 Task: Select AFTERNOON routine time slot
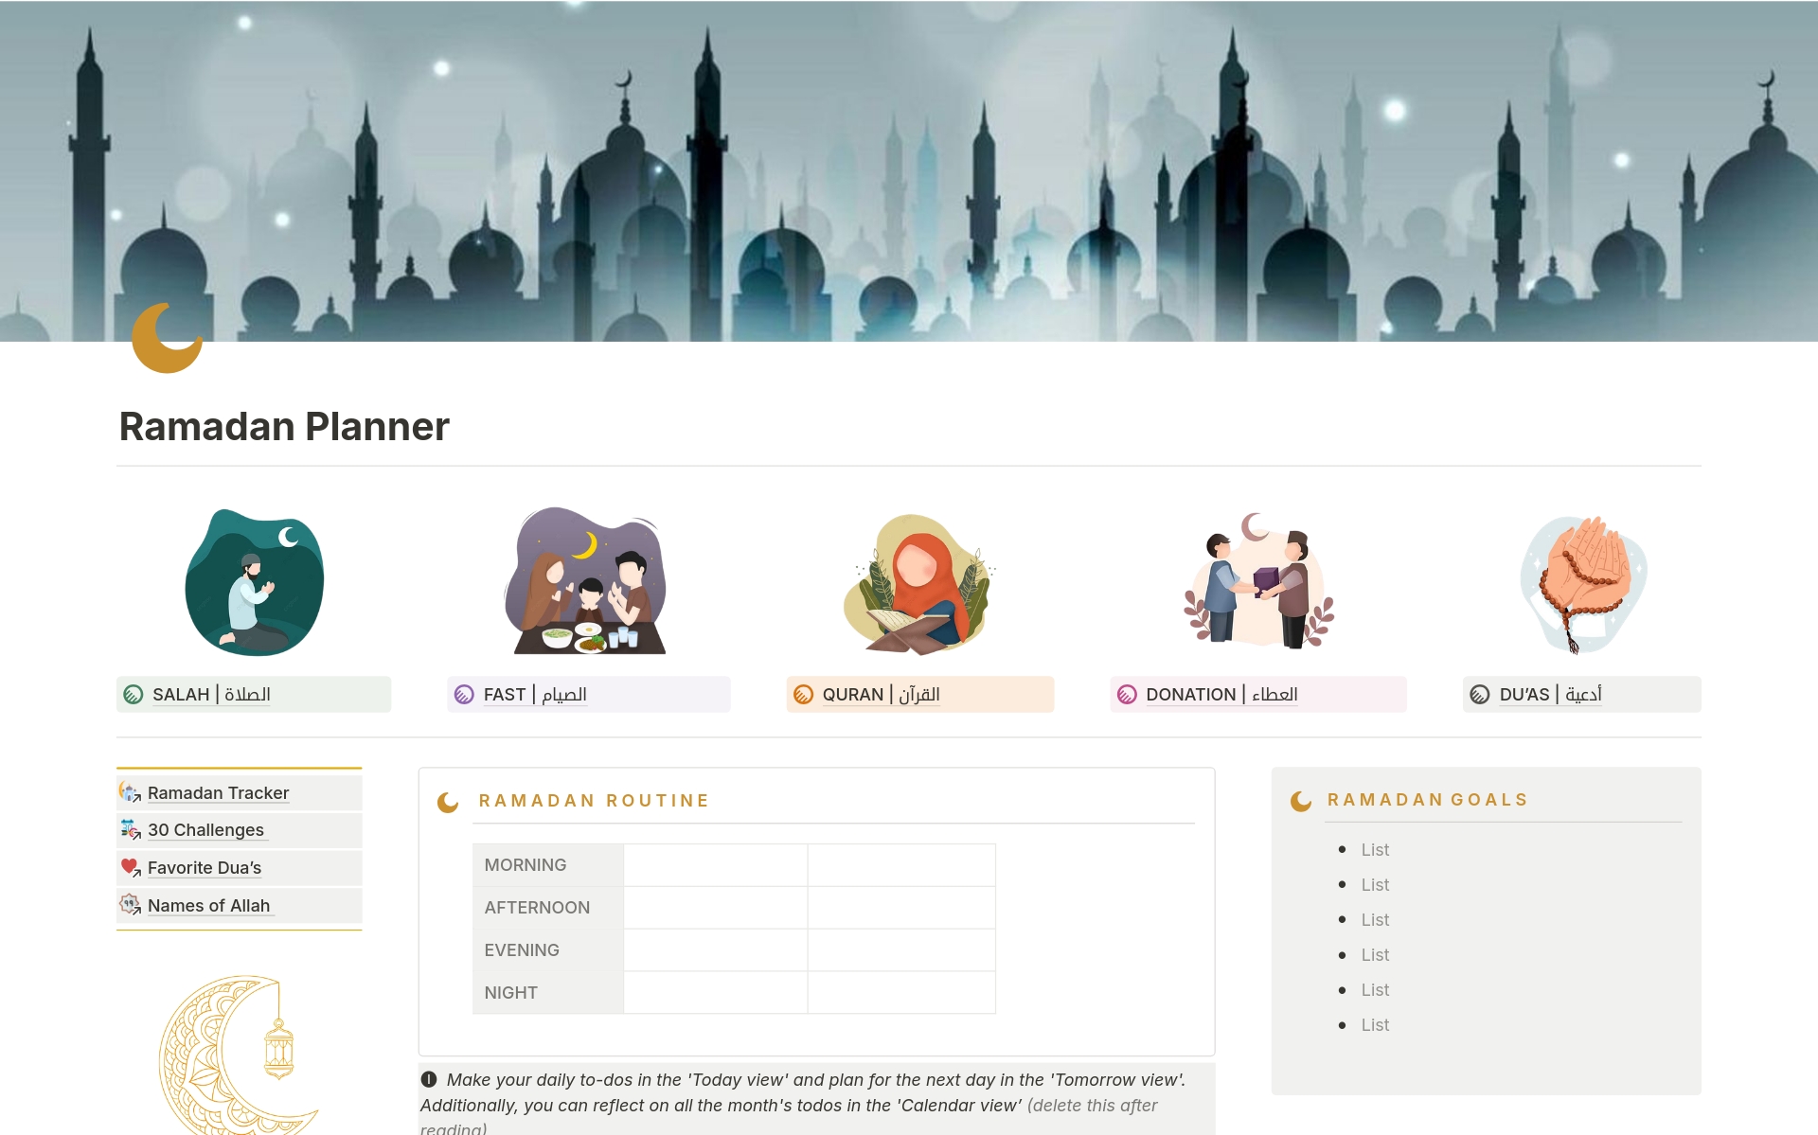538,905
